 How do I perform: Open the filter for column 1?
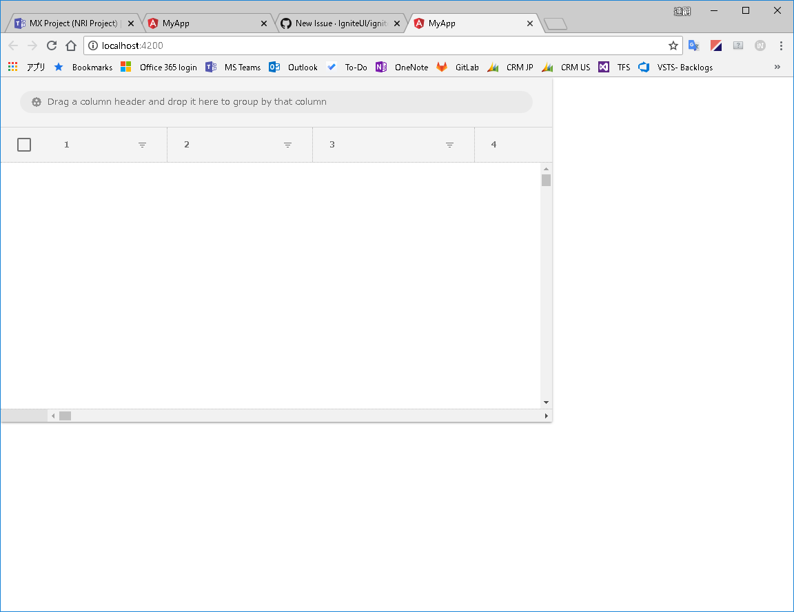tap(142, 145)
